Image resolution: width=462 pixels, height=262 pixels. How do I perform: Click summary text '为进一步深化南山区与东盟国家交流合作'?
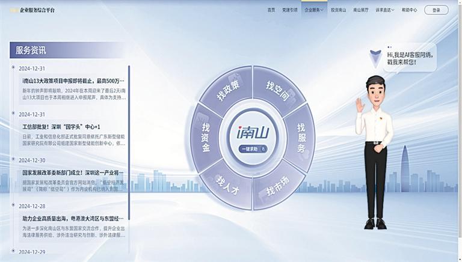[x=73, y=232]
